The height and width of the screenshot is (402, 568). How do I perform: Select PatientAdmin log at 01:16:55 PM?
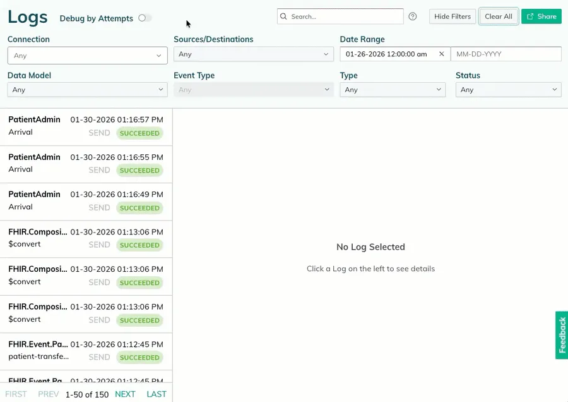coord(86,164)
